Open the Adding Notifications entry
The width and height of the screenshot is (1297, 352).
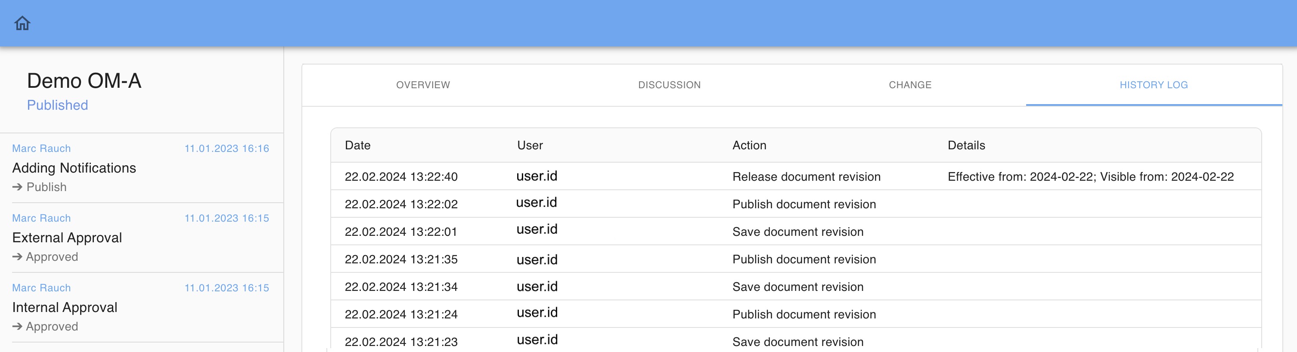(x=74, y=168)
